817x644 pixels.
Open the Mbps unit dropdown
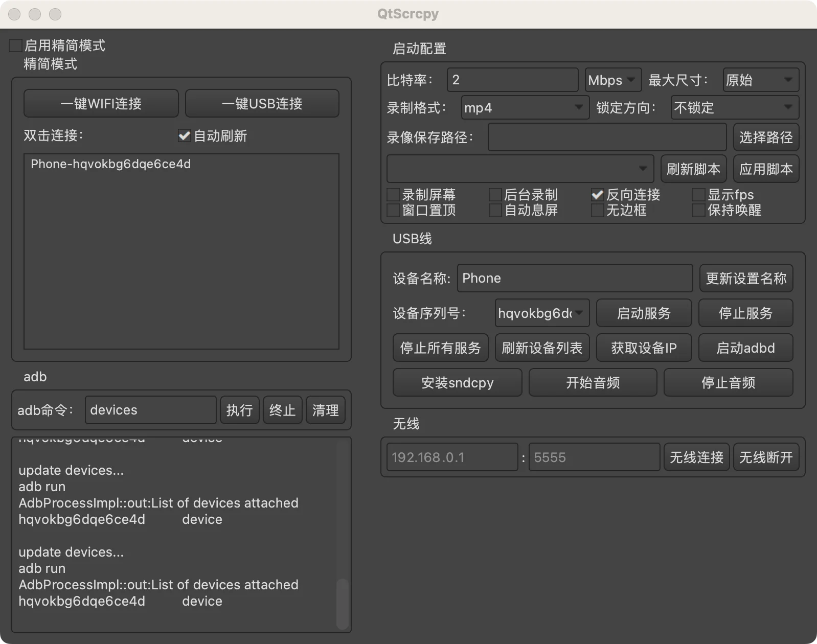pyautogui.click(x=613, y=80)
